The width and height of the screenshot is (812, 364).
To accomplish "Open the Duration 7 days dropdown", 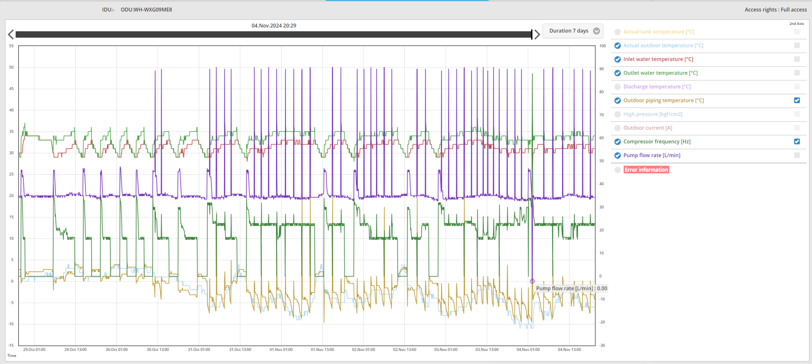I will [573, 31].
